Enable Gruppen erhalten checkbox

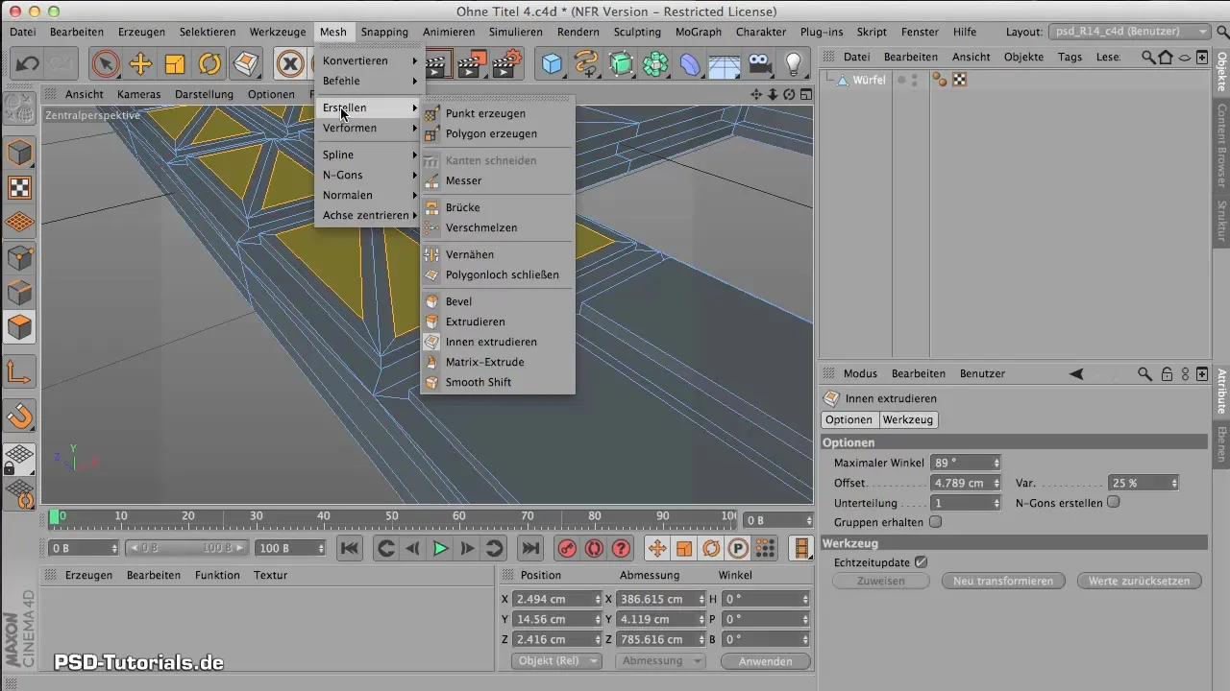click(x=935, y=522)
